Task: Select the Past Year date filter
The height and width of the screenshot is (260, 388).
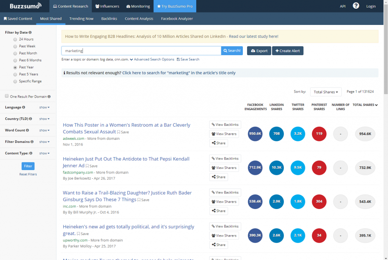Action: click(15, 67)
